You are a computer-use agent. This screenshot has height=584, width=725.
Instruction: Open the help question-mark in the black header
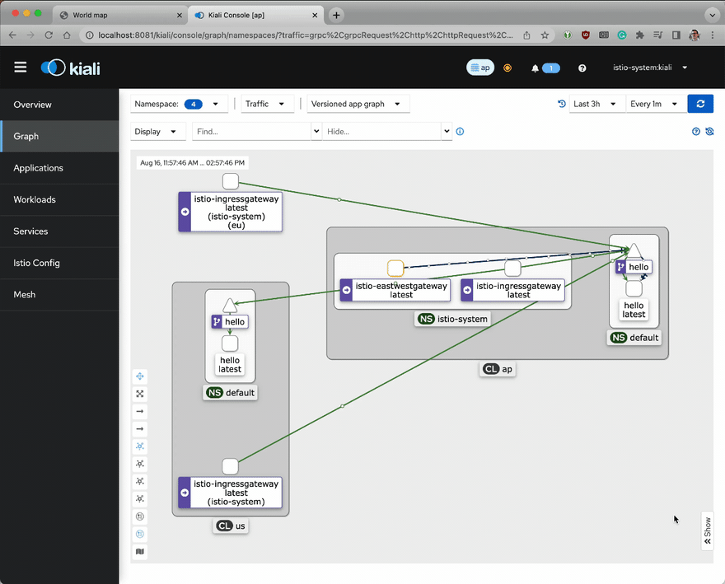[x=582, y=68]
